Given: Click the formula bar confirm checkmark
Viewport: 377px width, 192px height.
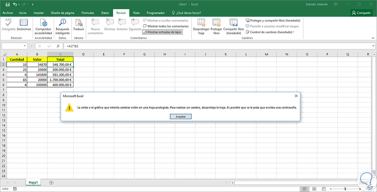Looking at the screenshot, I should coord(49,46).
